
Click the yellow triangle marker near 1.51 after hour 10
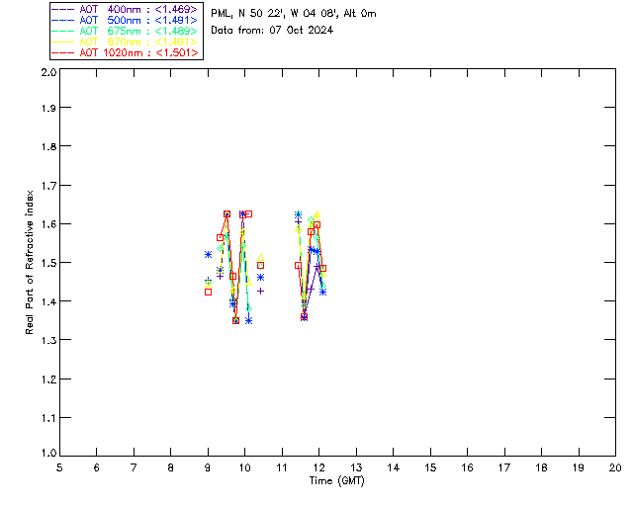[261, 257]
